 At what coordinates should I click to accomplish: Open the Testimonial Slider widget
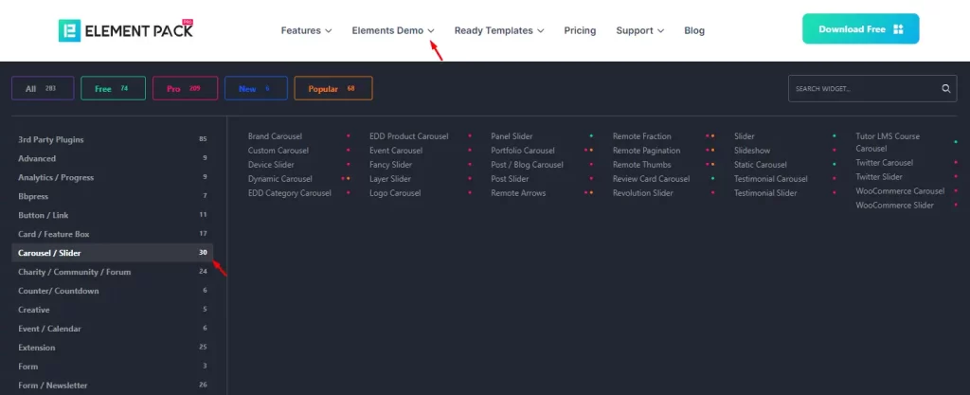coord(765,193)
